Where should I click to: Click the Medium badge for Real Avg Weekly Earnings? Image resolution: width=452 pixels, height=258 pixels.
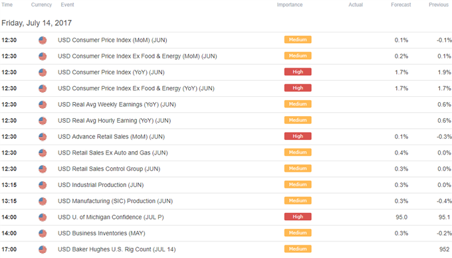[298, 104]
